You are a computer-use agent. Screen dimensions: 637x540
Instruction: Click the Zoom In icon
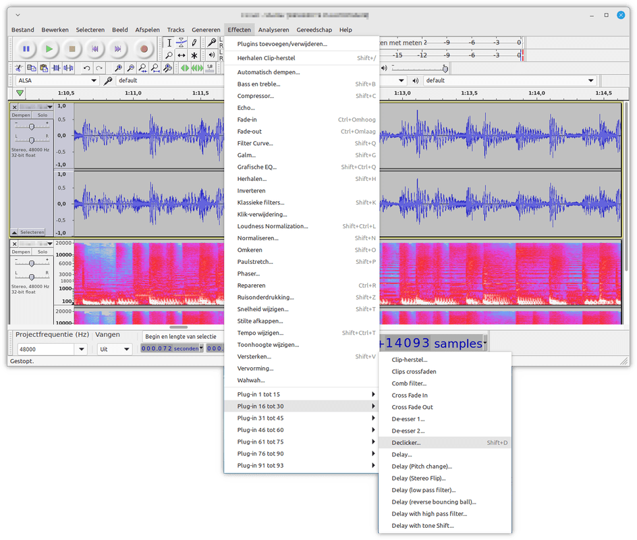[118, 68]
